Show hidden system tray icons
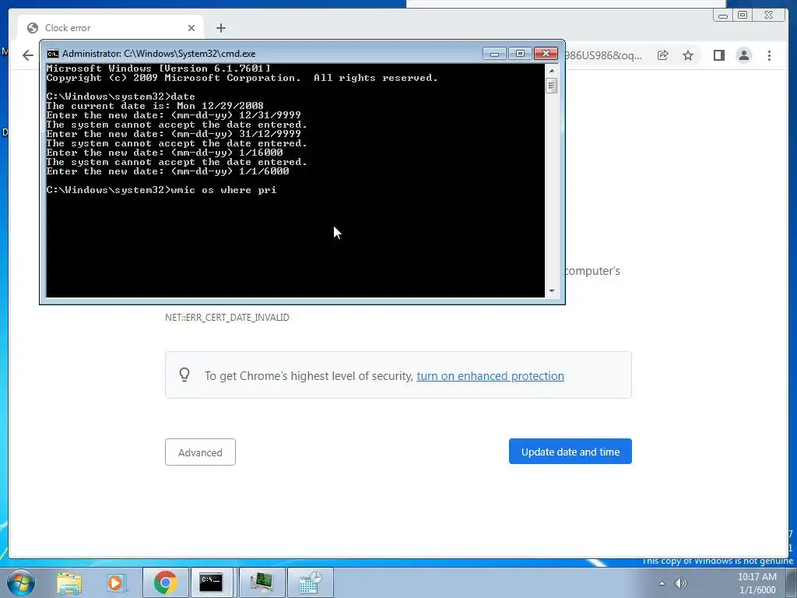This screenshot has height=598, width=797. pos(662,583)
